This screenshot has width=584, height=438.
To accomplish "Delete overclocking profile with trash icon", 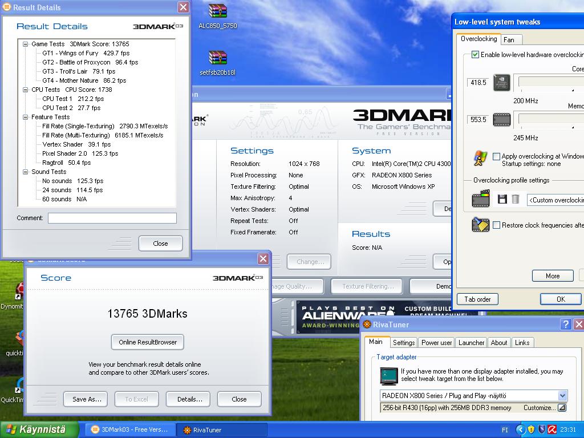I will click(x=516, y=199).
